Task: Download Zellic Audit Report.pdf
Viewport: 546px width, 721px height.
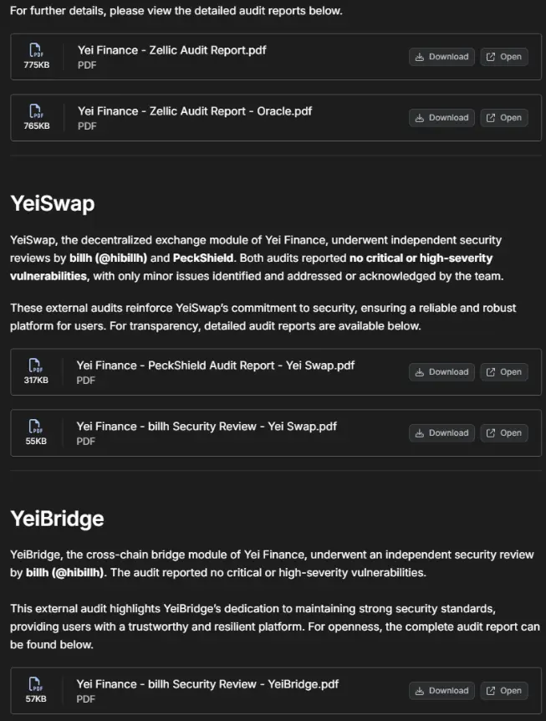Action: coord(441,57)
